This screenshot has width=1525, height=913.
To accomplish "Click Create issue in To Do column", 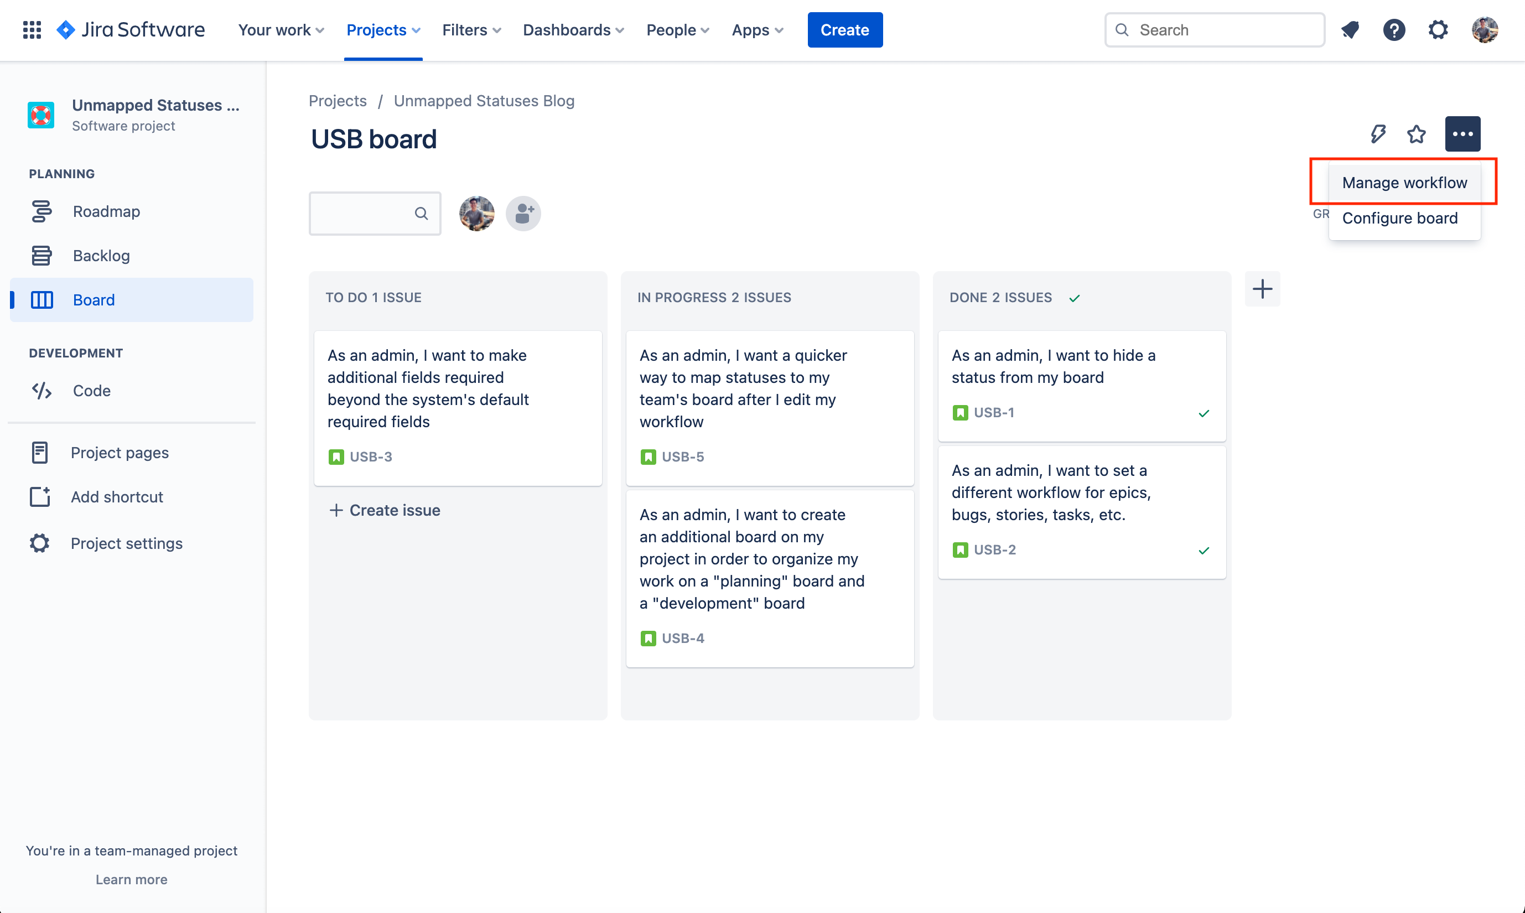I will click(x=385, y=510).
